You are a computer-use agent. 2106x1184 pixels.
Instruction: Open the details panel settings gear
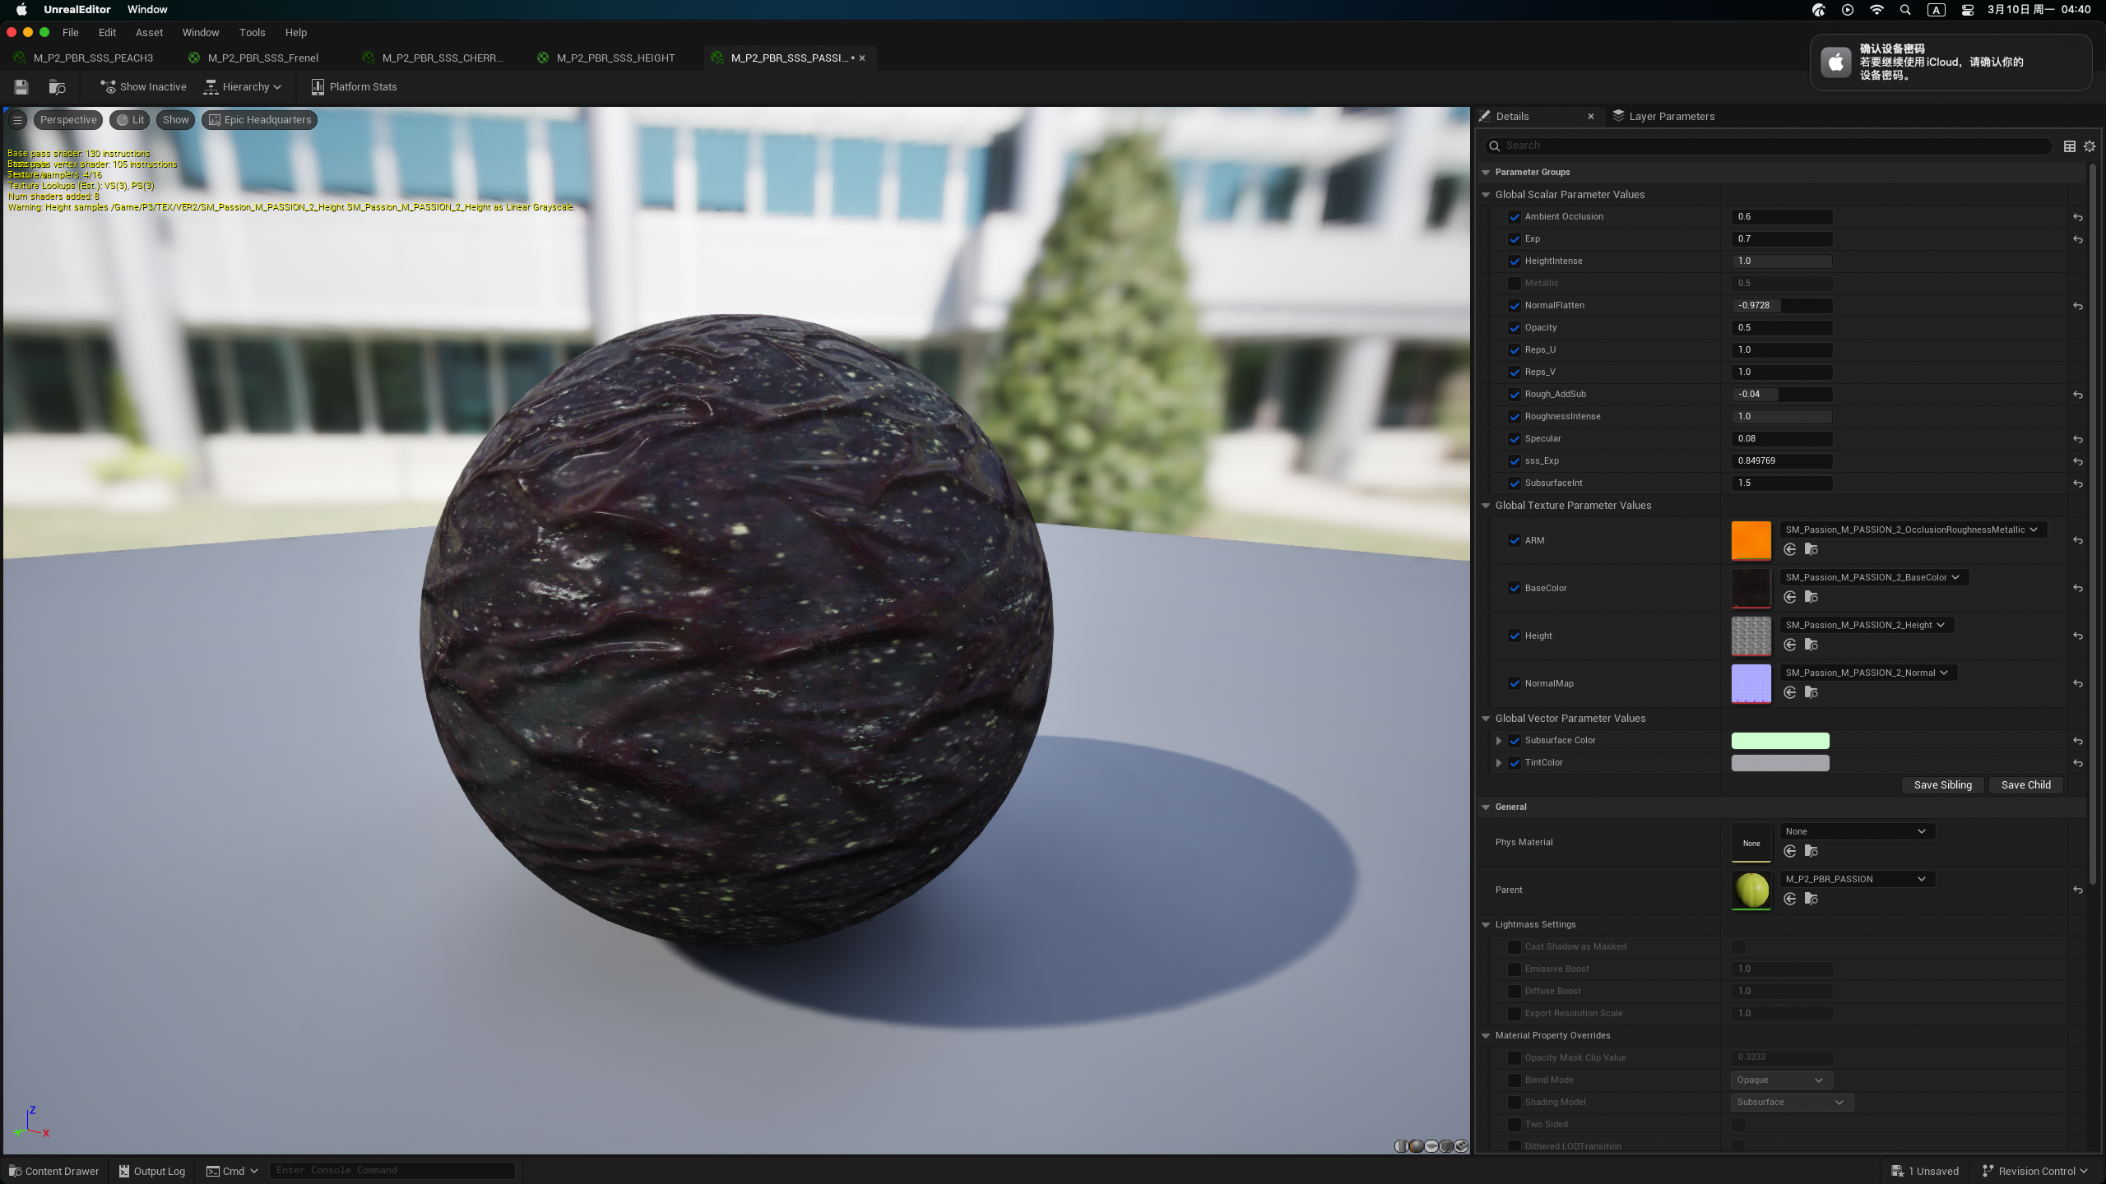click(x=2090, y=146)
